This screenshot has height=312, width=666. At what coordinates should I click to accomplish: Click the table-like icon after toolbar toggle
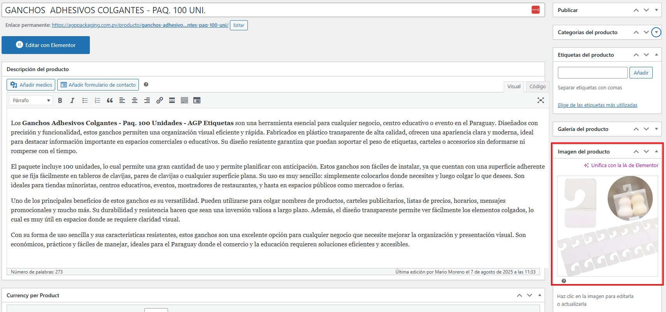197,100
